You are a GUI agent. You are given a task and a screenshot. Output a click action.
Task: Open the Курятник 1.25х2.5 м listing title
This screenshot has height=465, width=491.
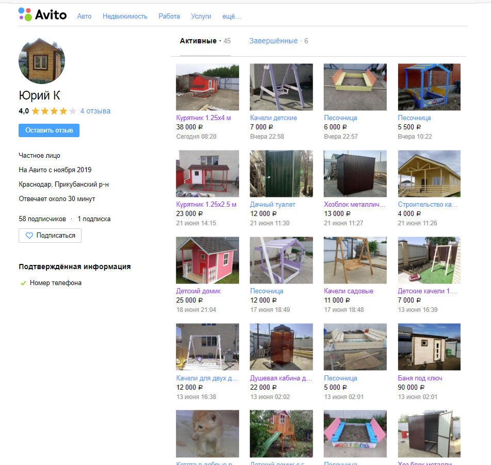pyautogui.click(x=206, y=205)
